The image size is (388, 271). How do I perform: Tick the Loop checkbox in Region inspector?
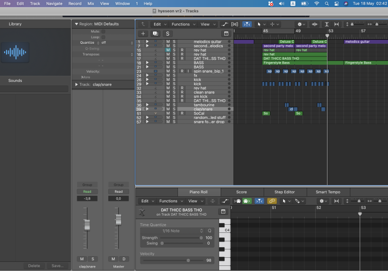[103, 37]
